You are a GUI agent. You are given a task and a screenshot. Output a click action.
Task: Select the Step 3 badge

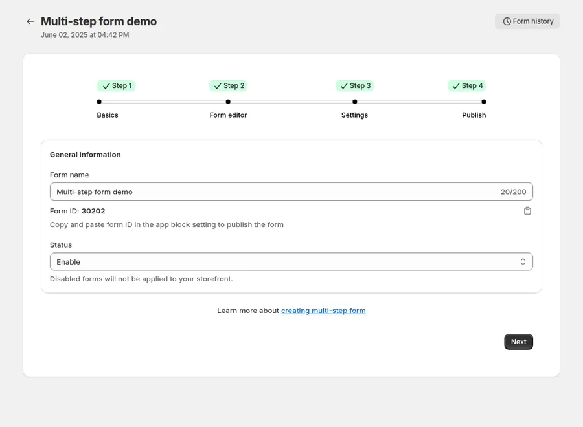355,86
